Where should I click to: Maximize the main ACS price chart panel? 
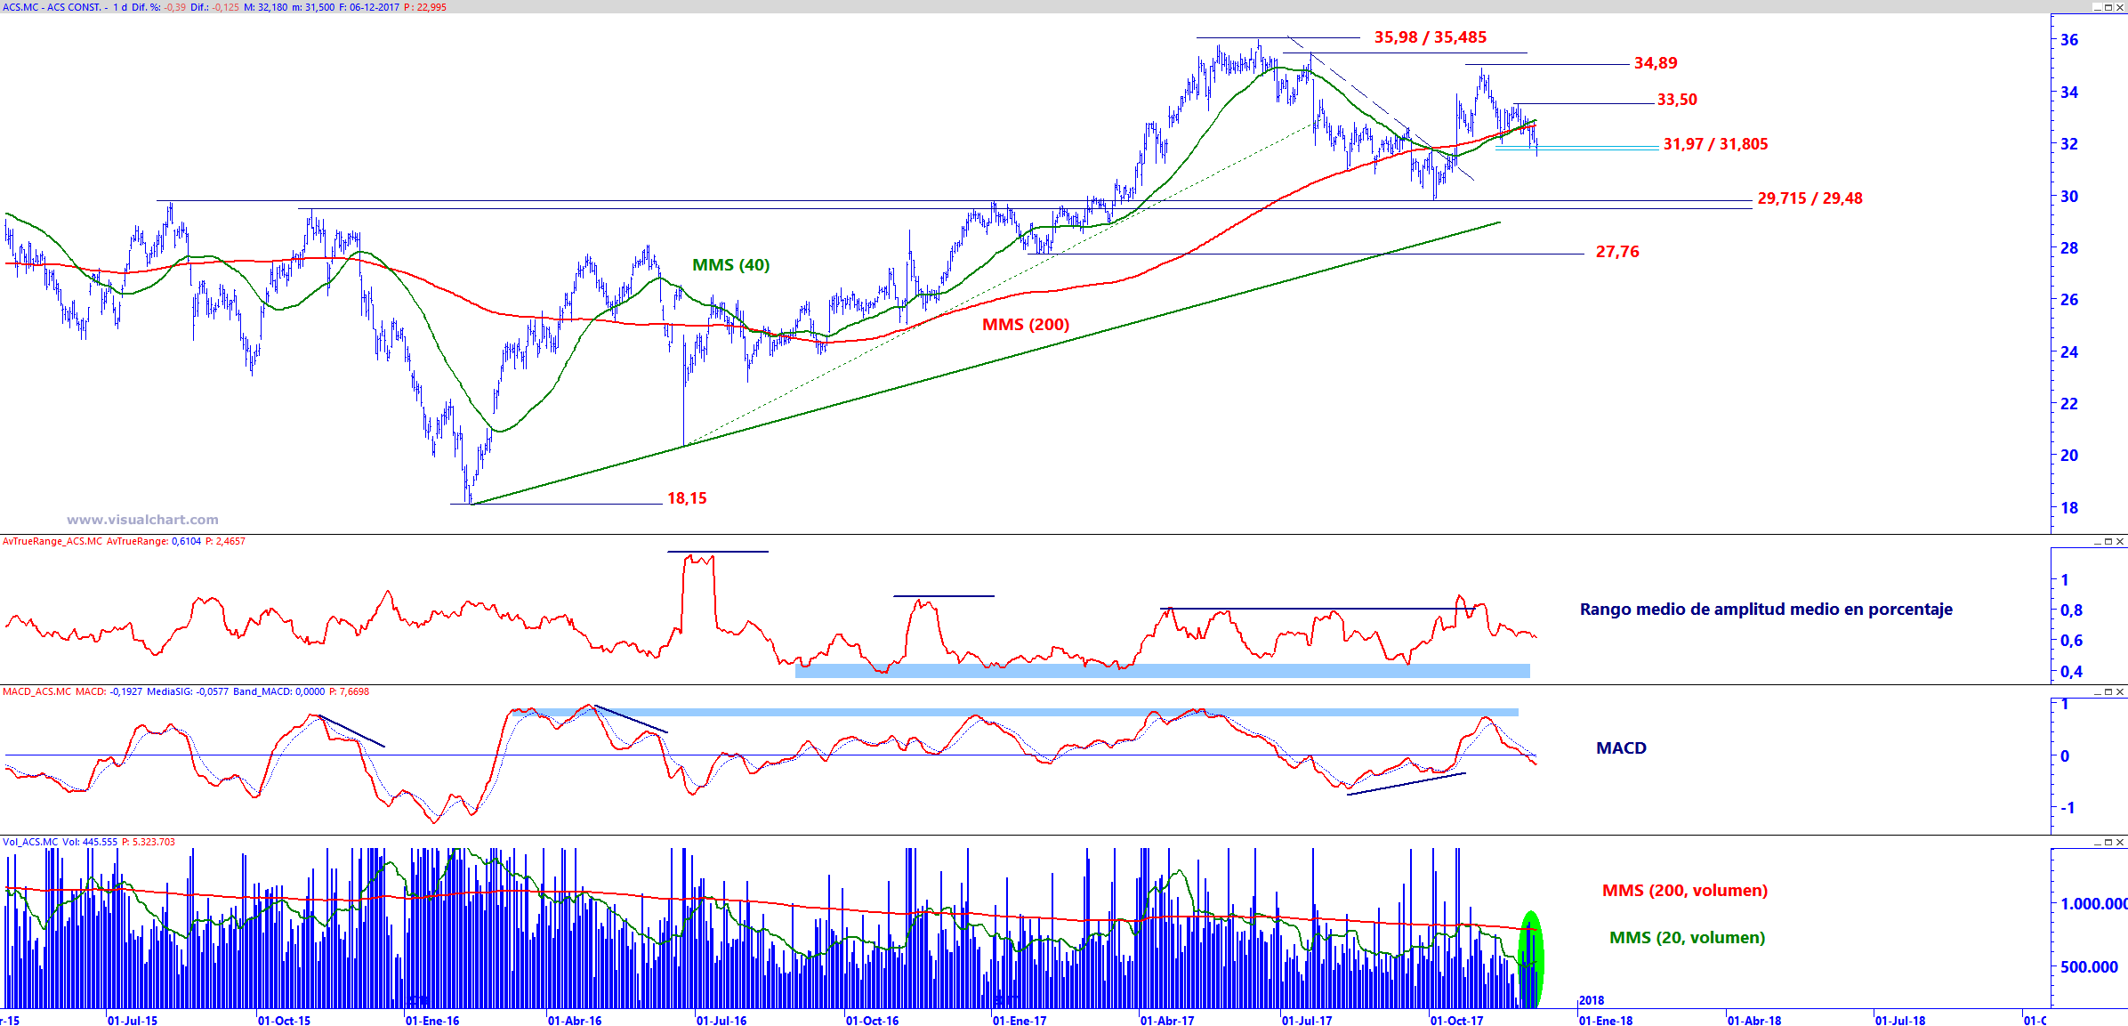[2108, 7]
